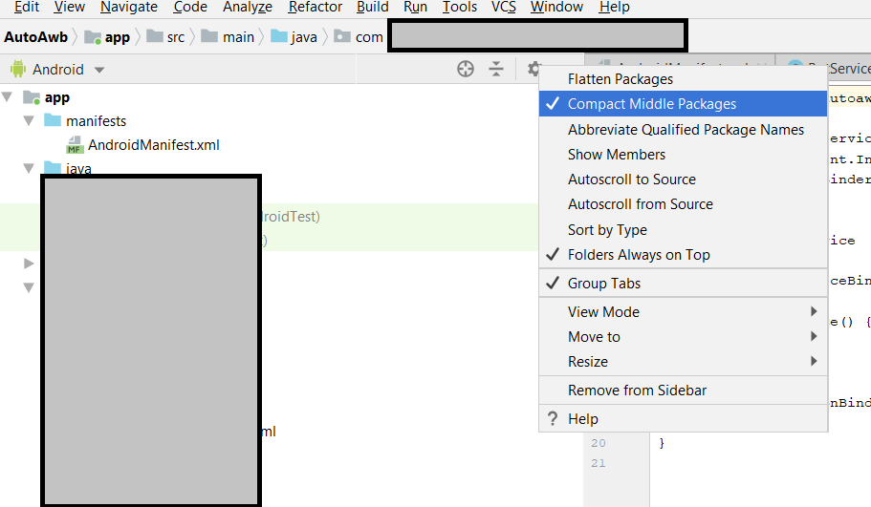871x507 pixels.
Task: Enable Autoscroll to Source
Action: 684,180
